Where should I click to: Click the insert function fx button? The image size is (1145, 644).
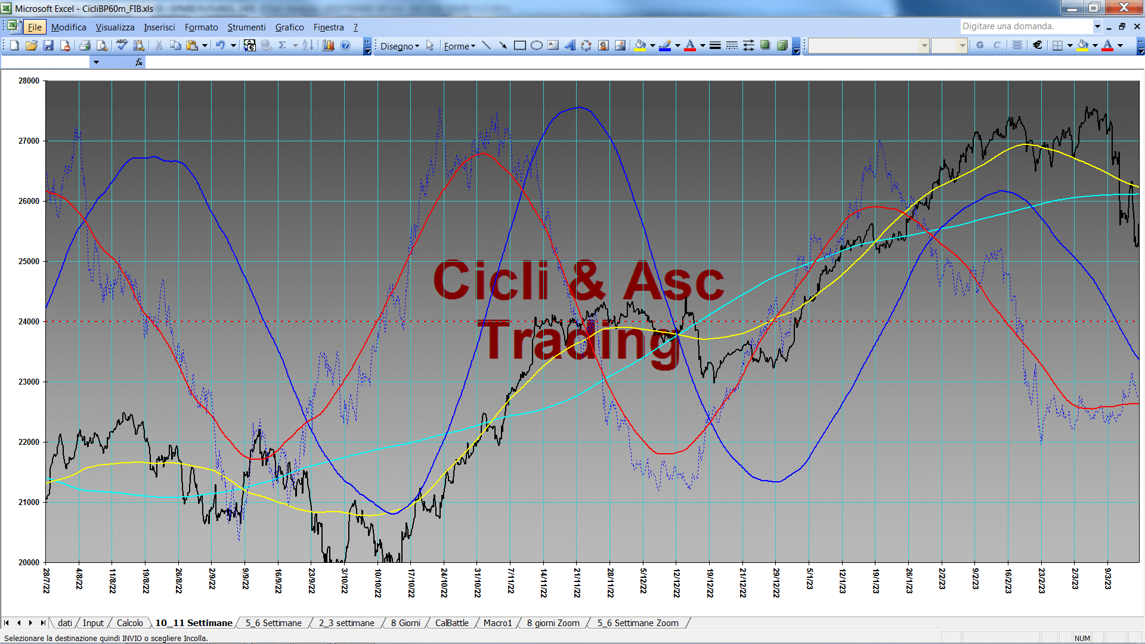pos(139,62)
